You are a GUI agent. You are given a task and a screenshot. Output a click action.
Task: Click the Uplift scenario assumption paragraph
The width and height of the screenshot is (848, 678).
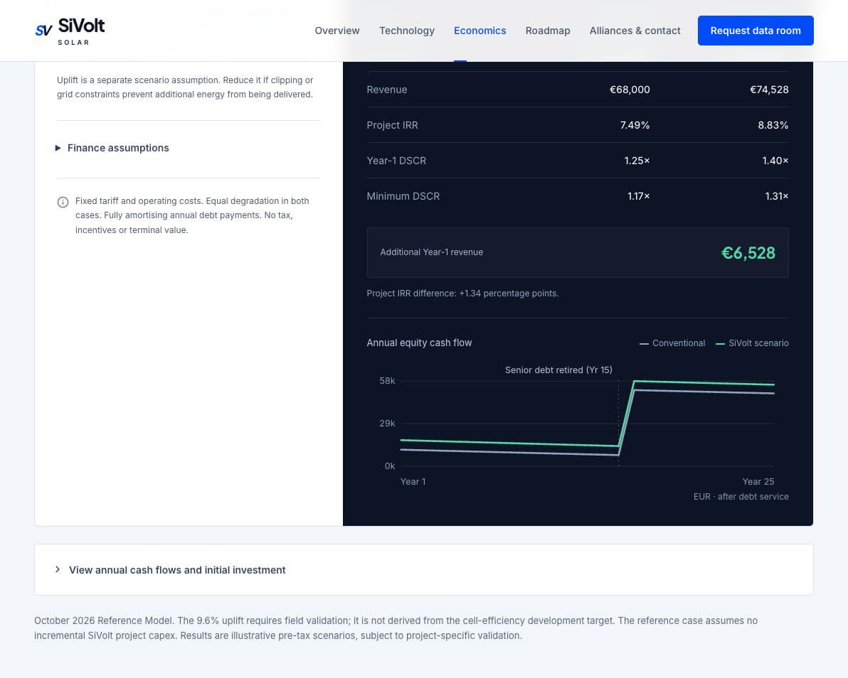tap(185, 87)
